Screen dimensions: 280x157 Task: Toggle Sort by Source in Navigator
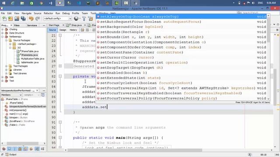pos(42,149)
